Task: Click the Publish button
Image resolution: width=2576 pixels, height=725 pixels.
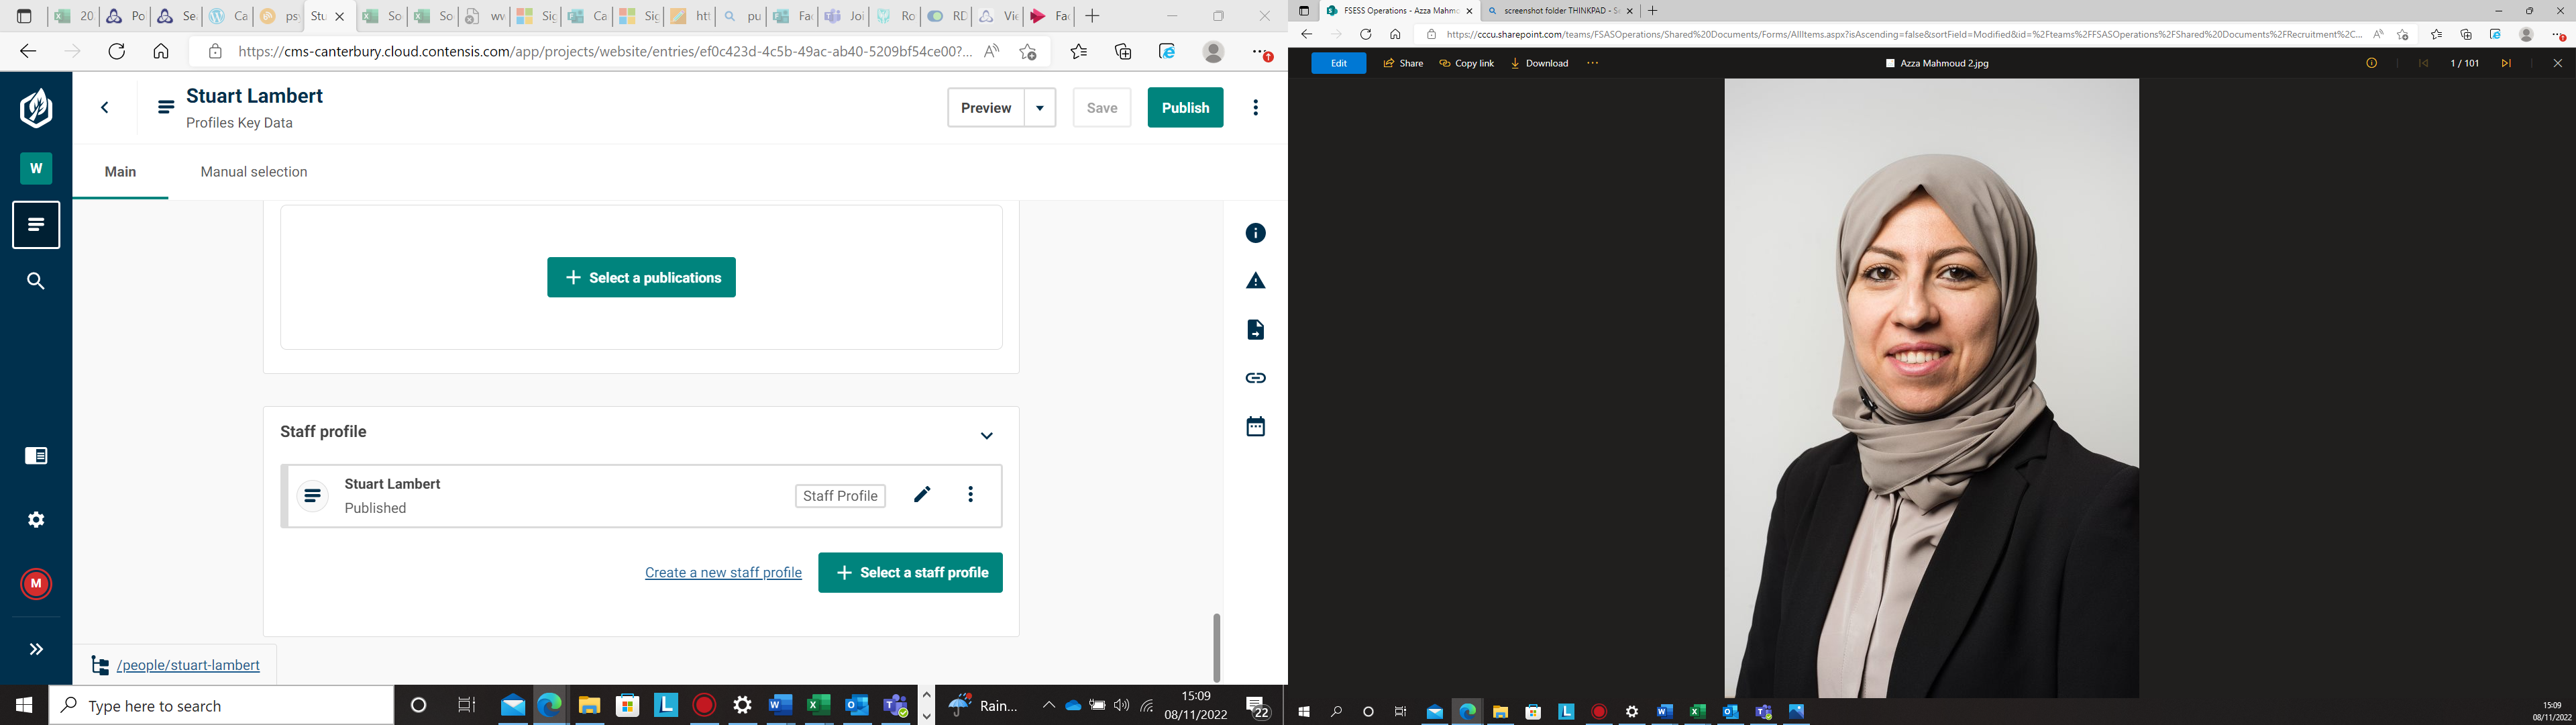Action: pos(1185,108)
